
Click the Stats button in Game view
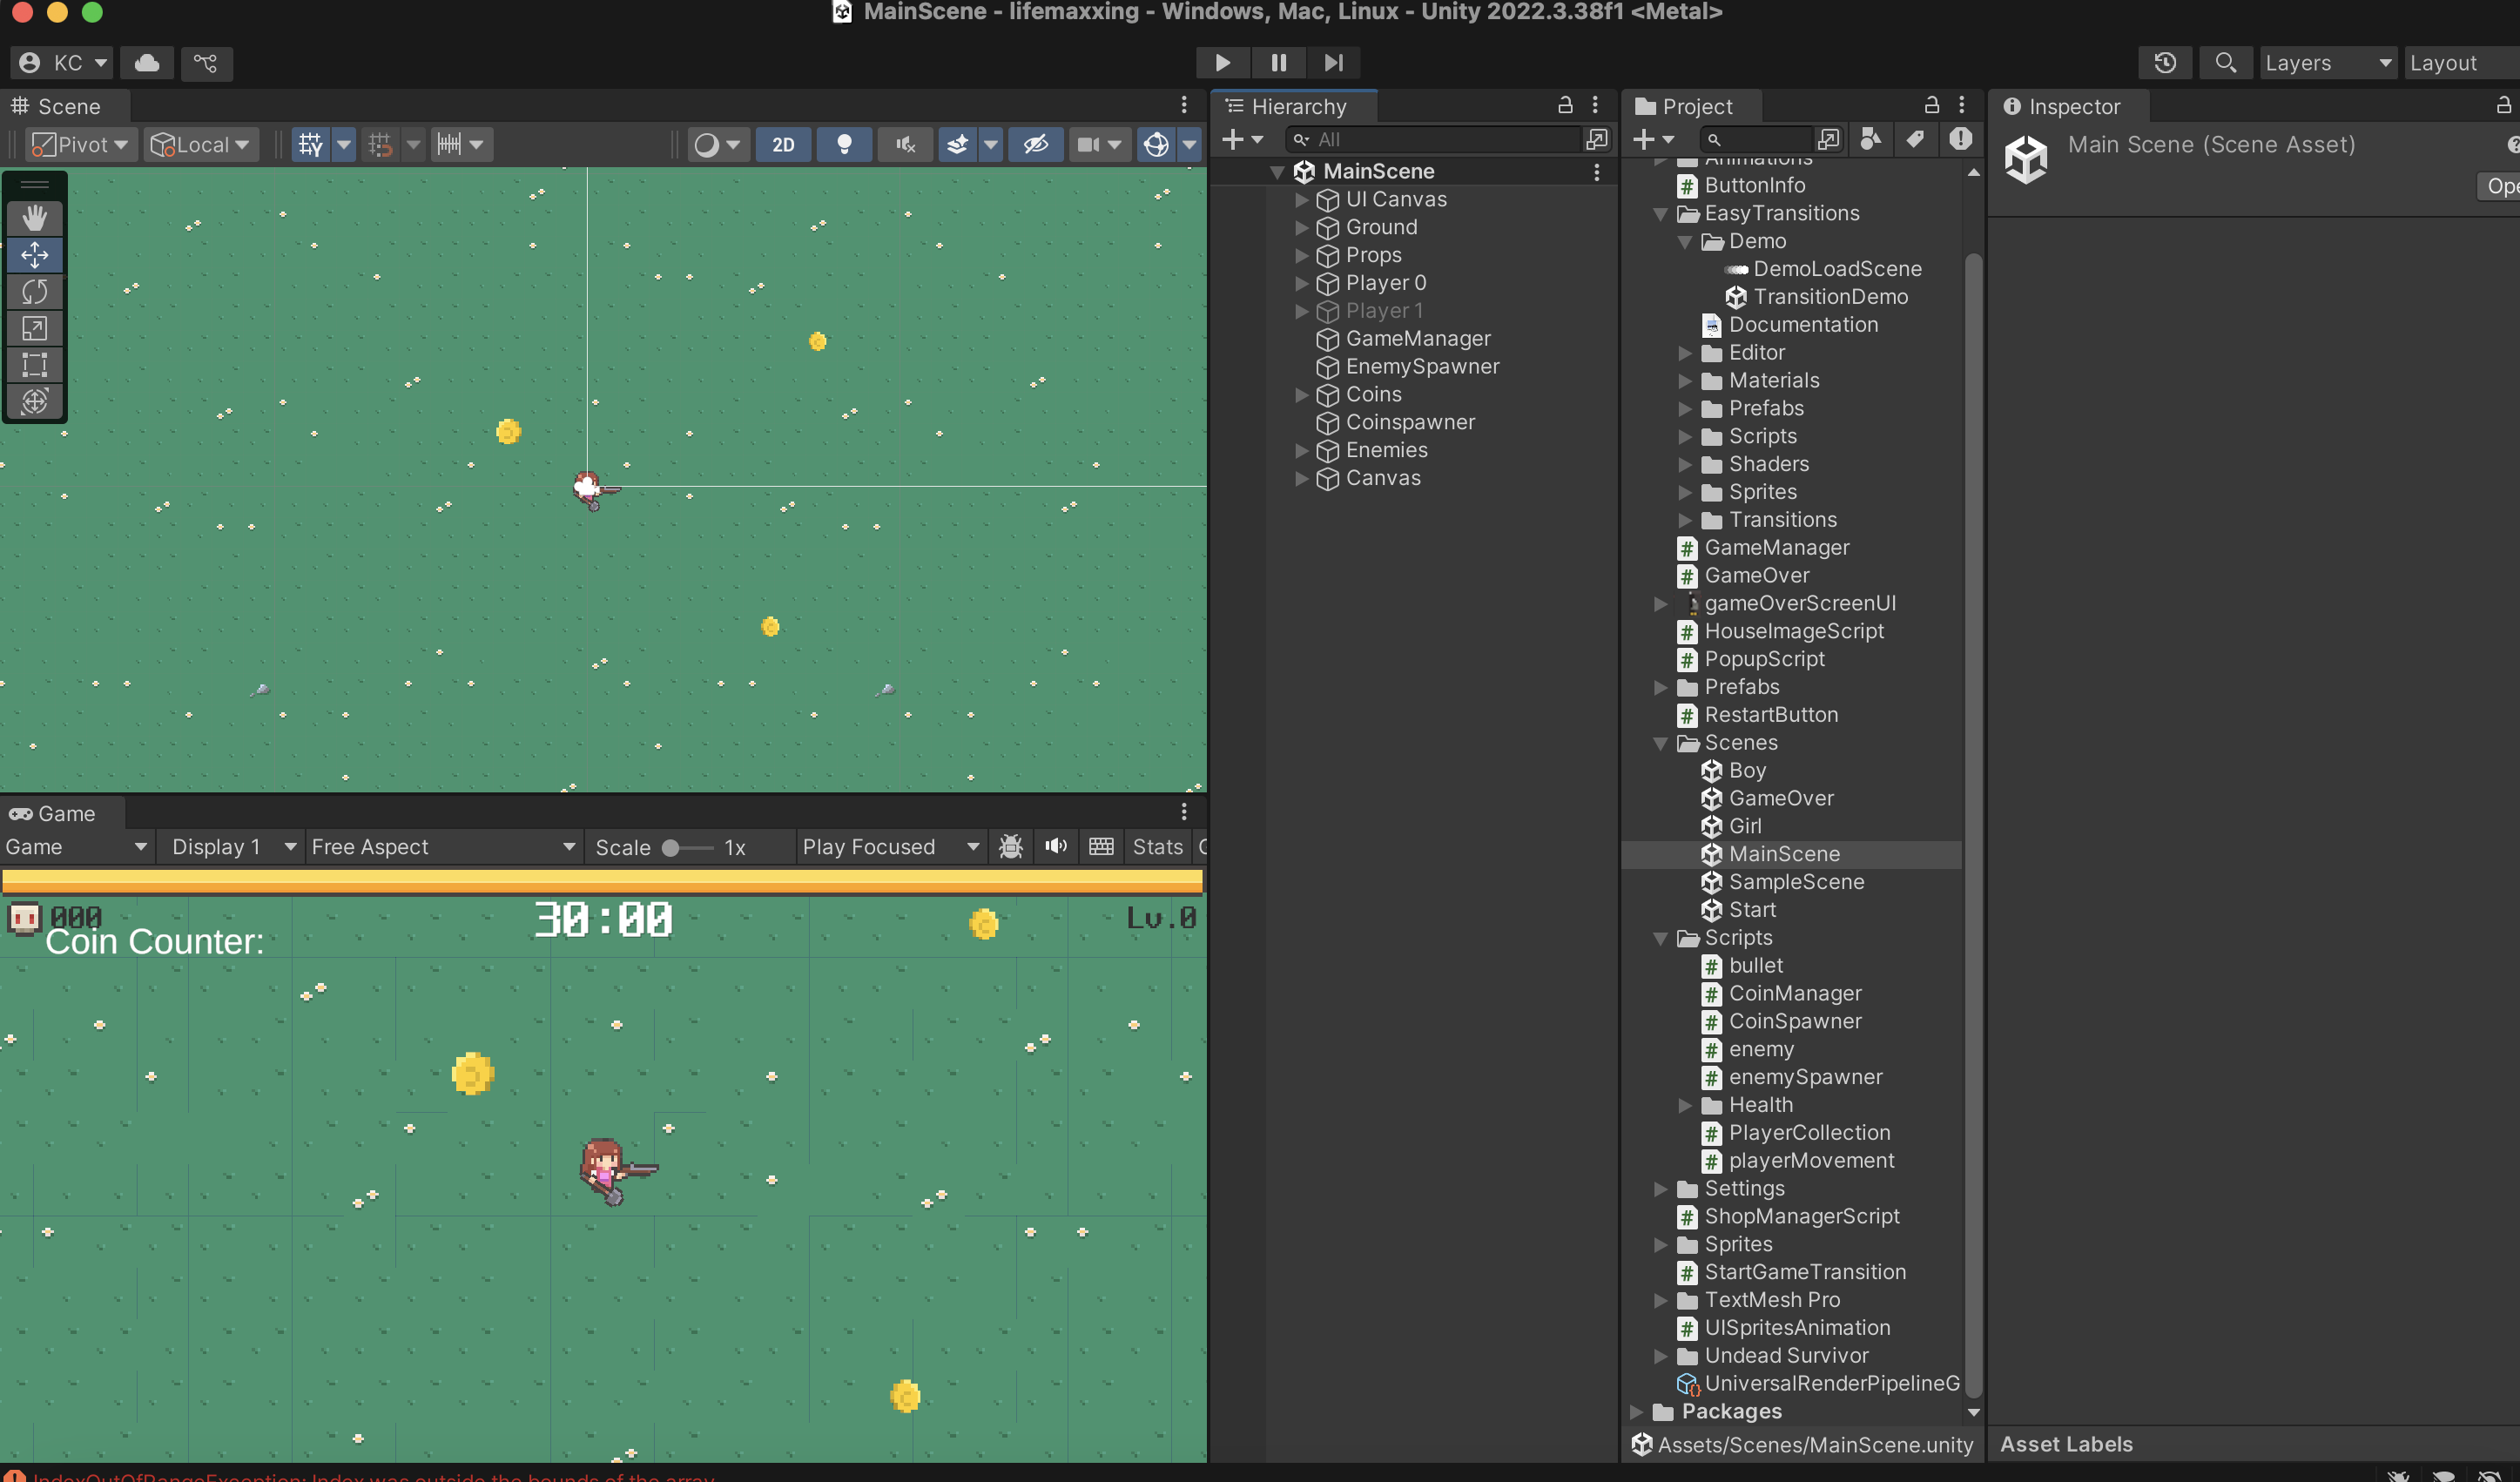(1157, 847)
